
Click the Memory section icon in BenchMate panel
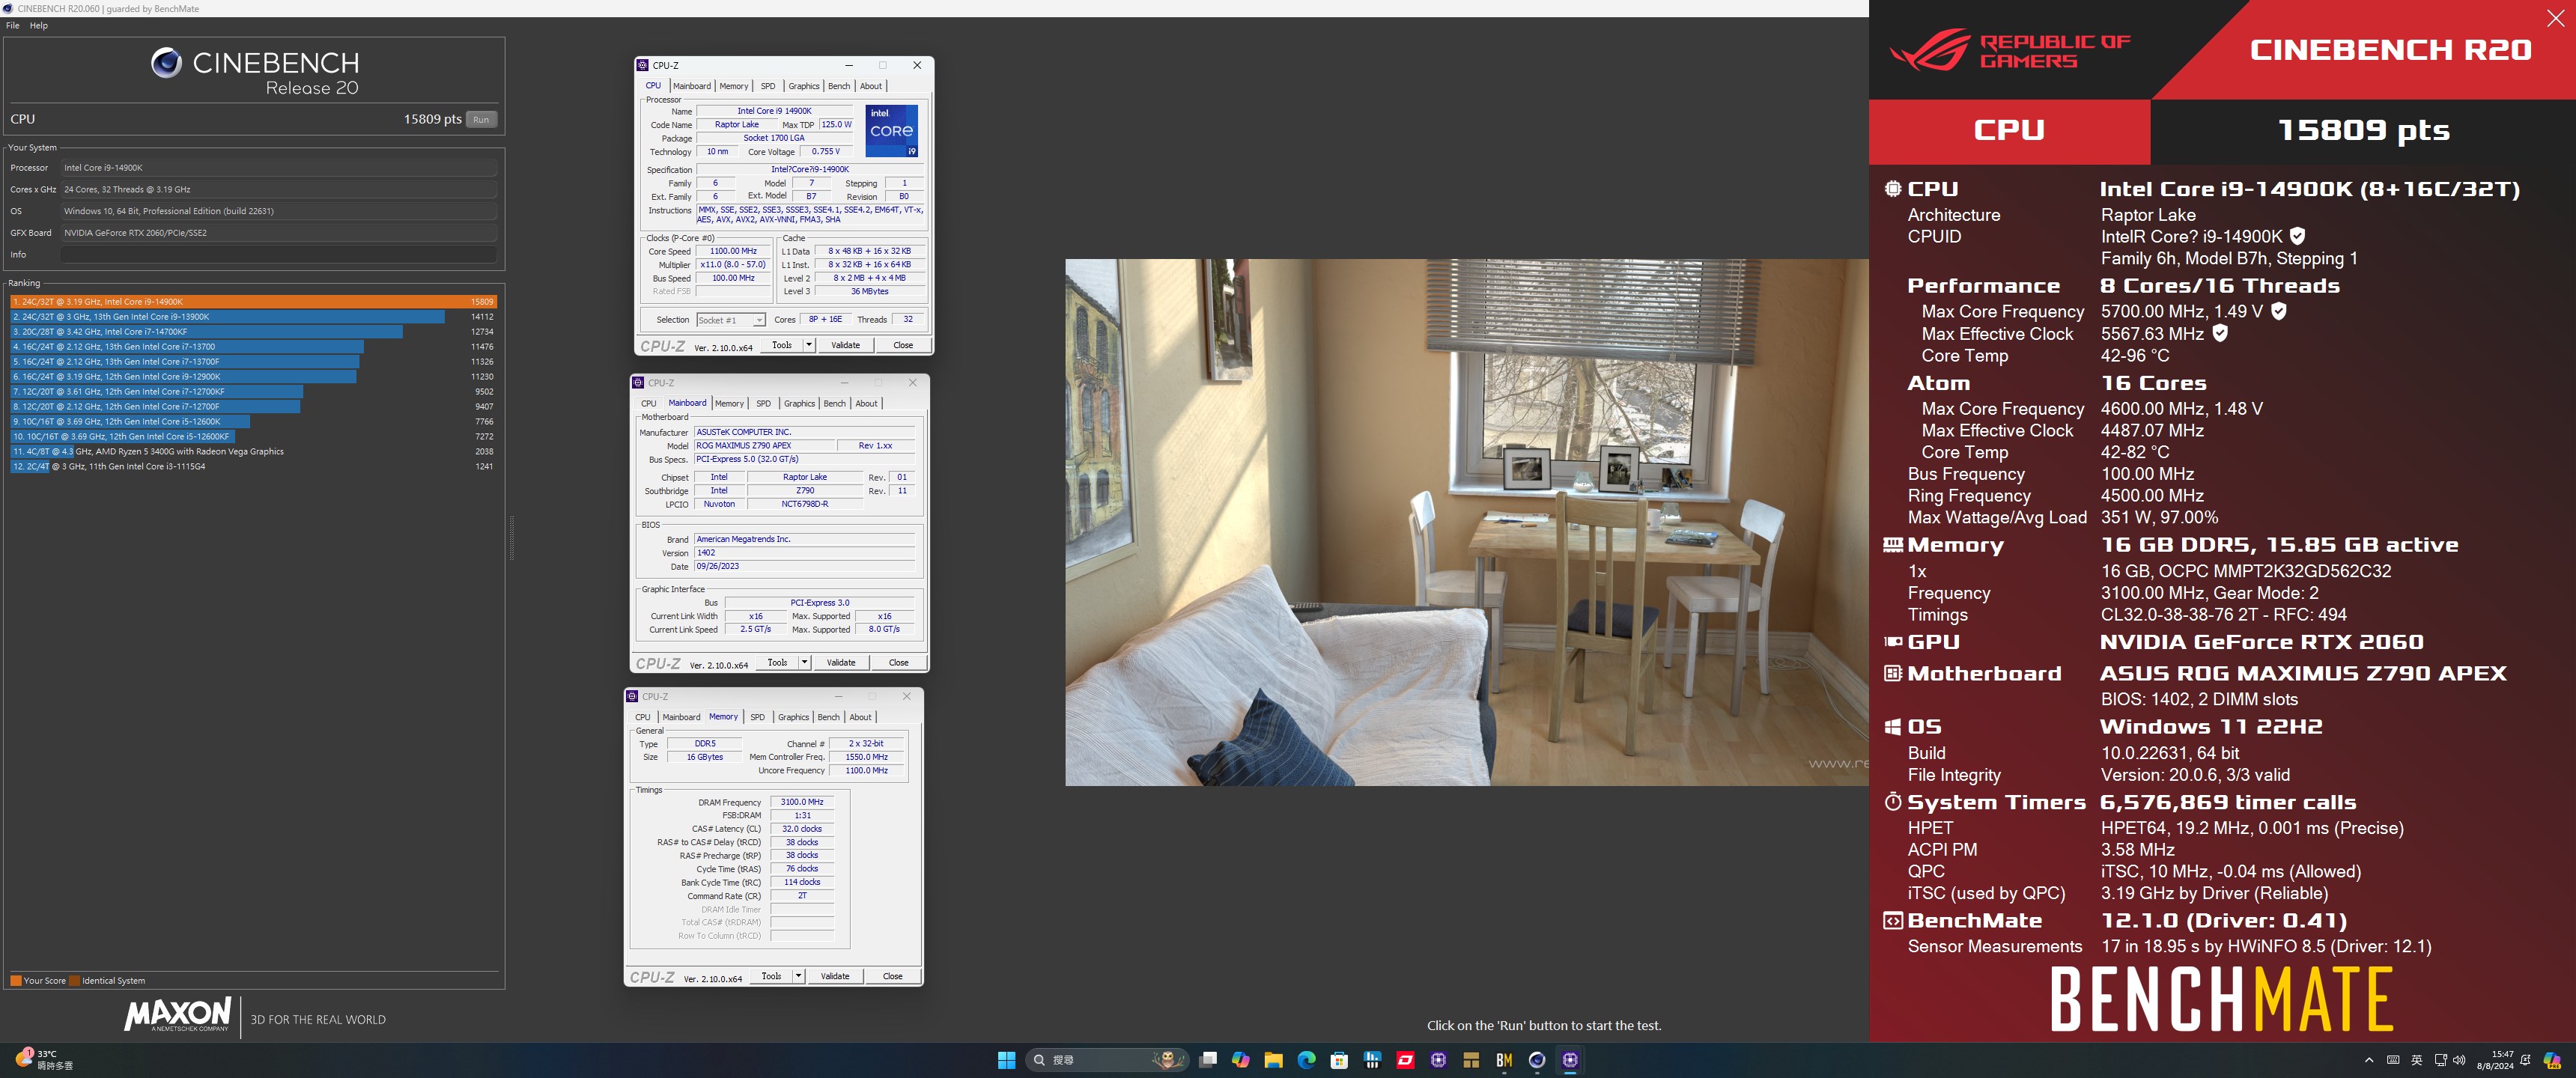[x=1892, y=545]
